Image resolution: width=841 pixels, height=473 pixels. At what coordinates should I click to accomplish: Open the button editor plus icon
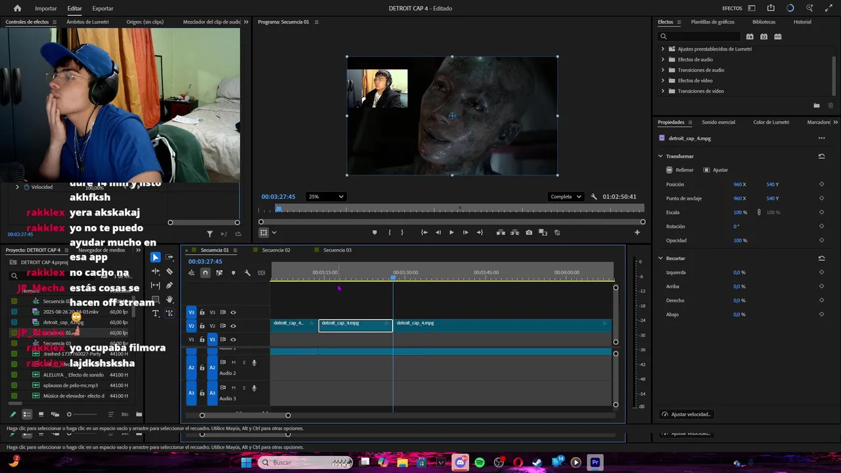637,233
